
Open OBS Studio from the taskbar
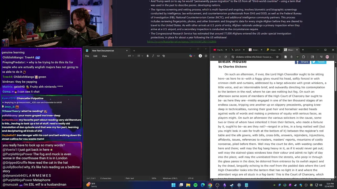coord(217,185)
